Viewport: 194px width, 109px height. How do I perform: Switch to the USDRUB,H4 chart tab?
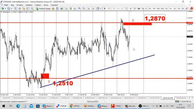pyautogui.click(x=181, y=98)
